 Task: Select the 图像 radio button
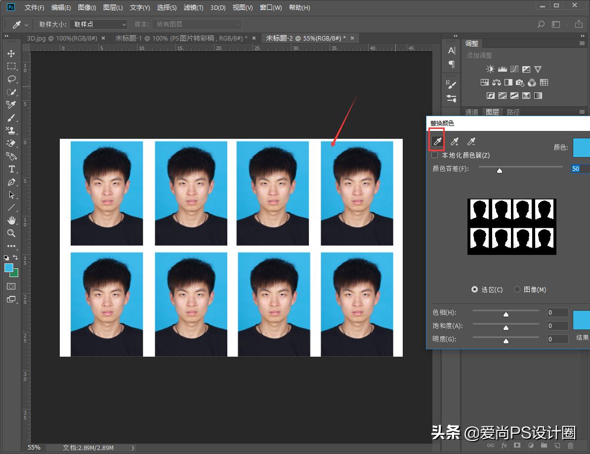coord(517,289)
